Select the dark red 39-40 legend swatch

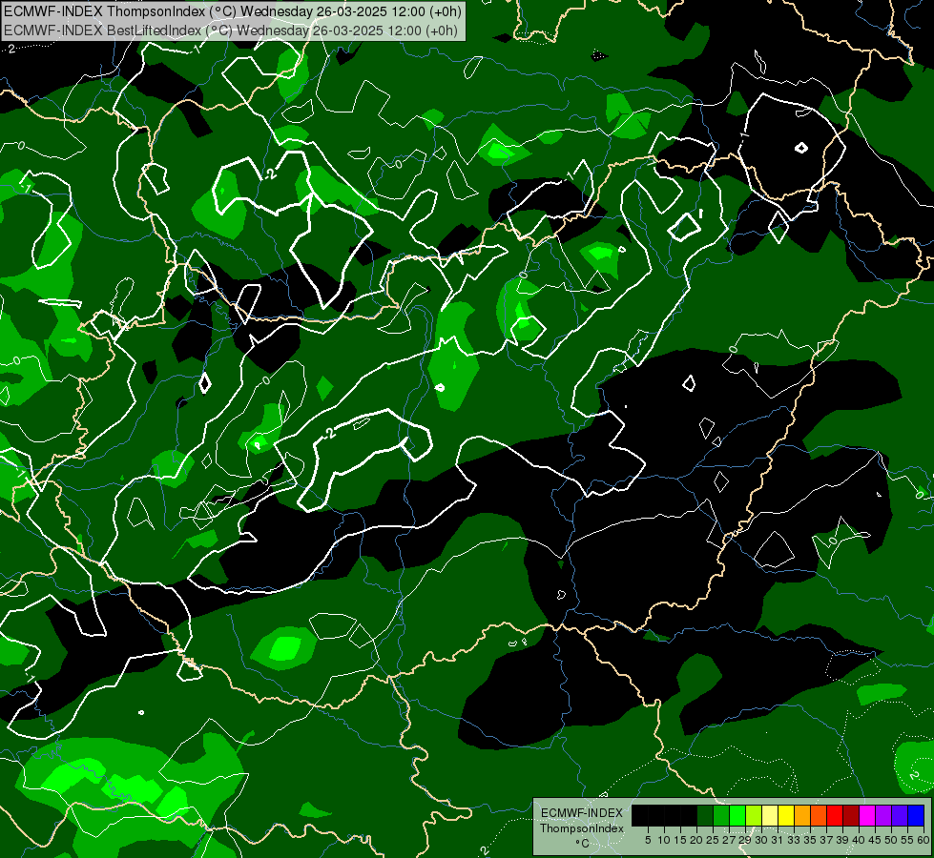[x=851, y=815]
